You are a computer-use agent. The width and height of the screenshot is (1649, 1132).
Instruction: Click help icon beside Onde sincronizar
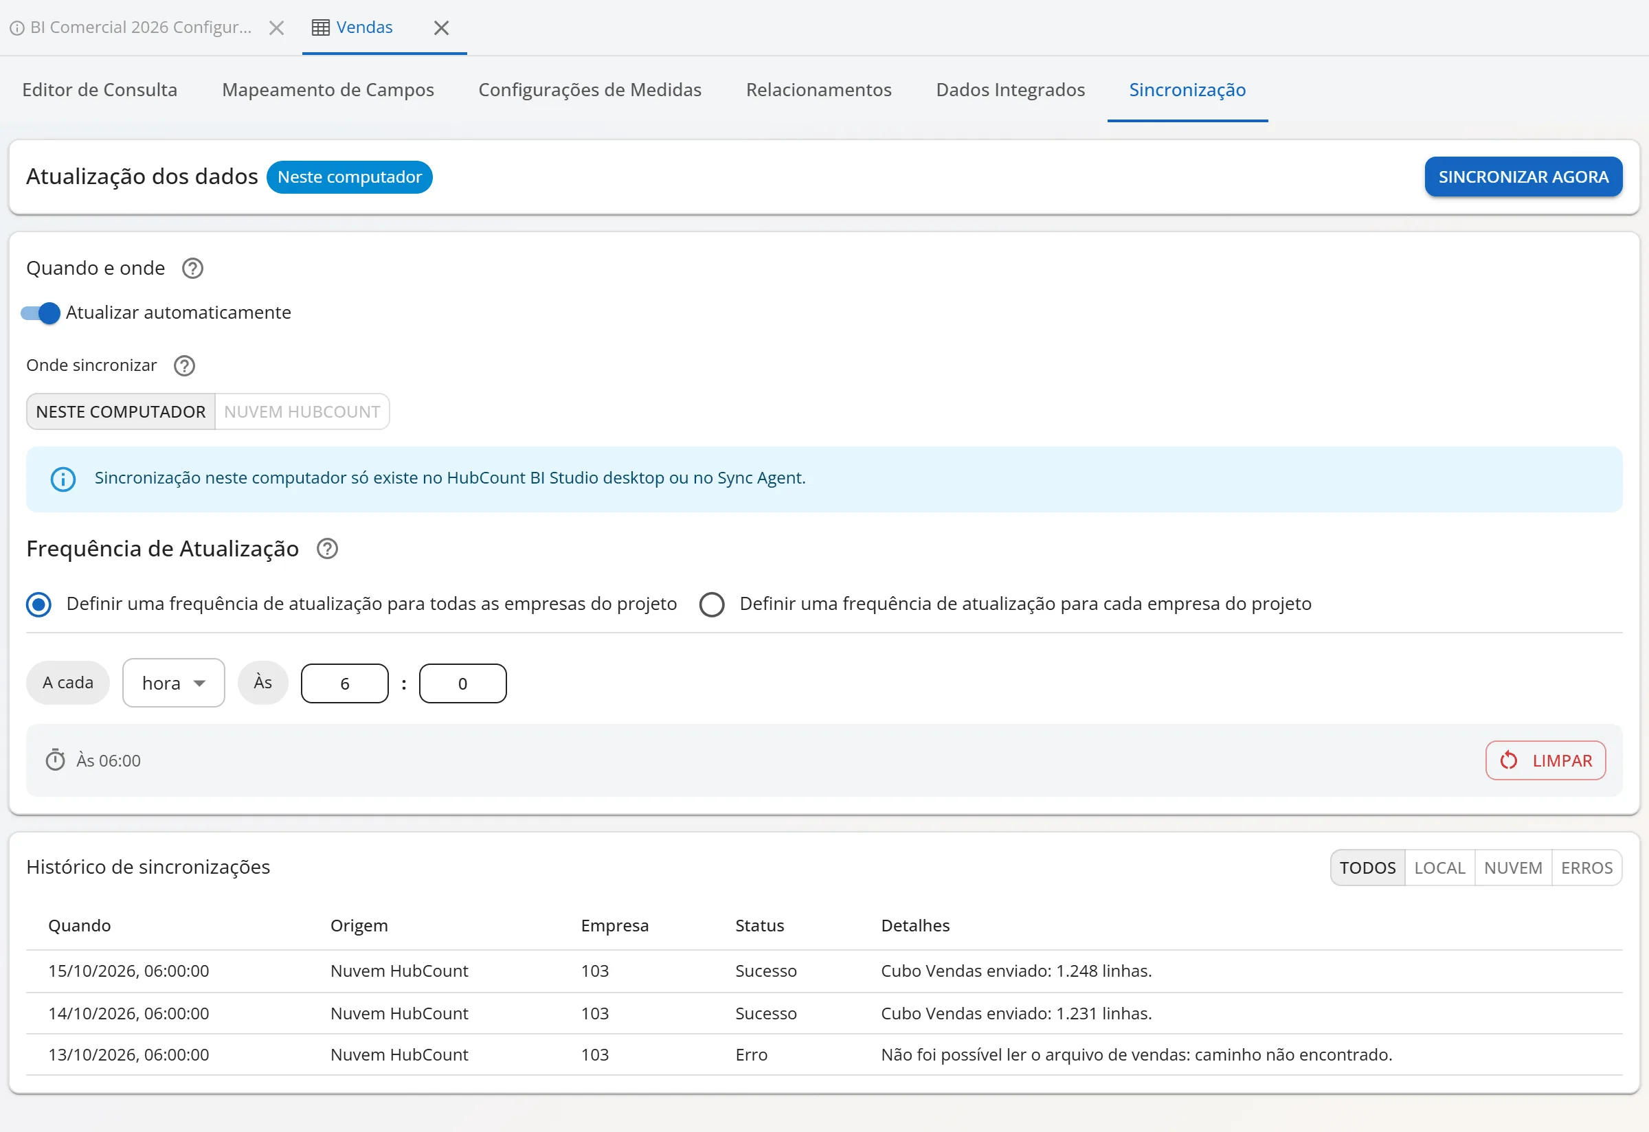click(x=185, y=366)
